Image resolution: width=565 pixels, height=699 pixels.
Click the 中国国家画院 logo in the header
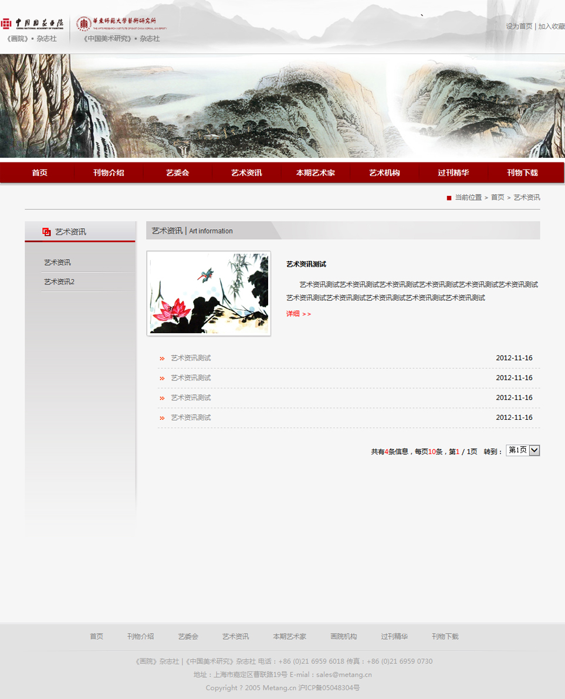click(x=32, y=23)
